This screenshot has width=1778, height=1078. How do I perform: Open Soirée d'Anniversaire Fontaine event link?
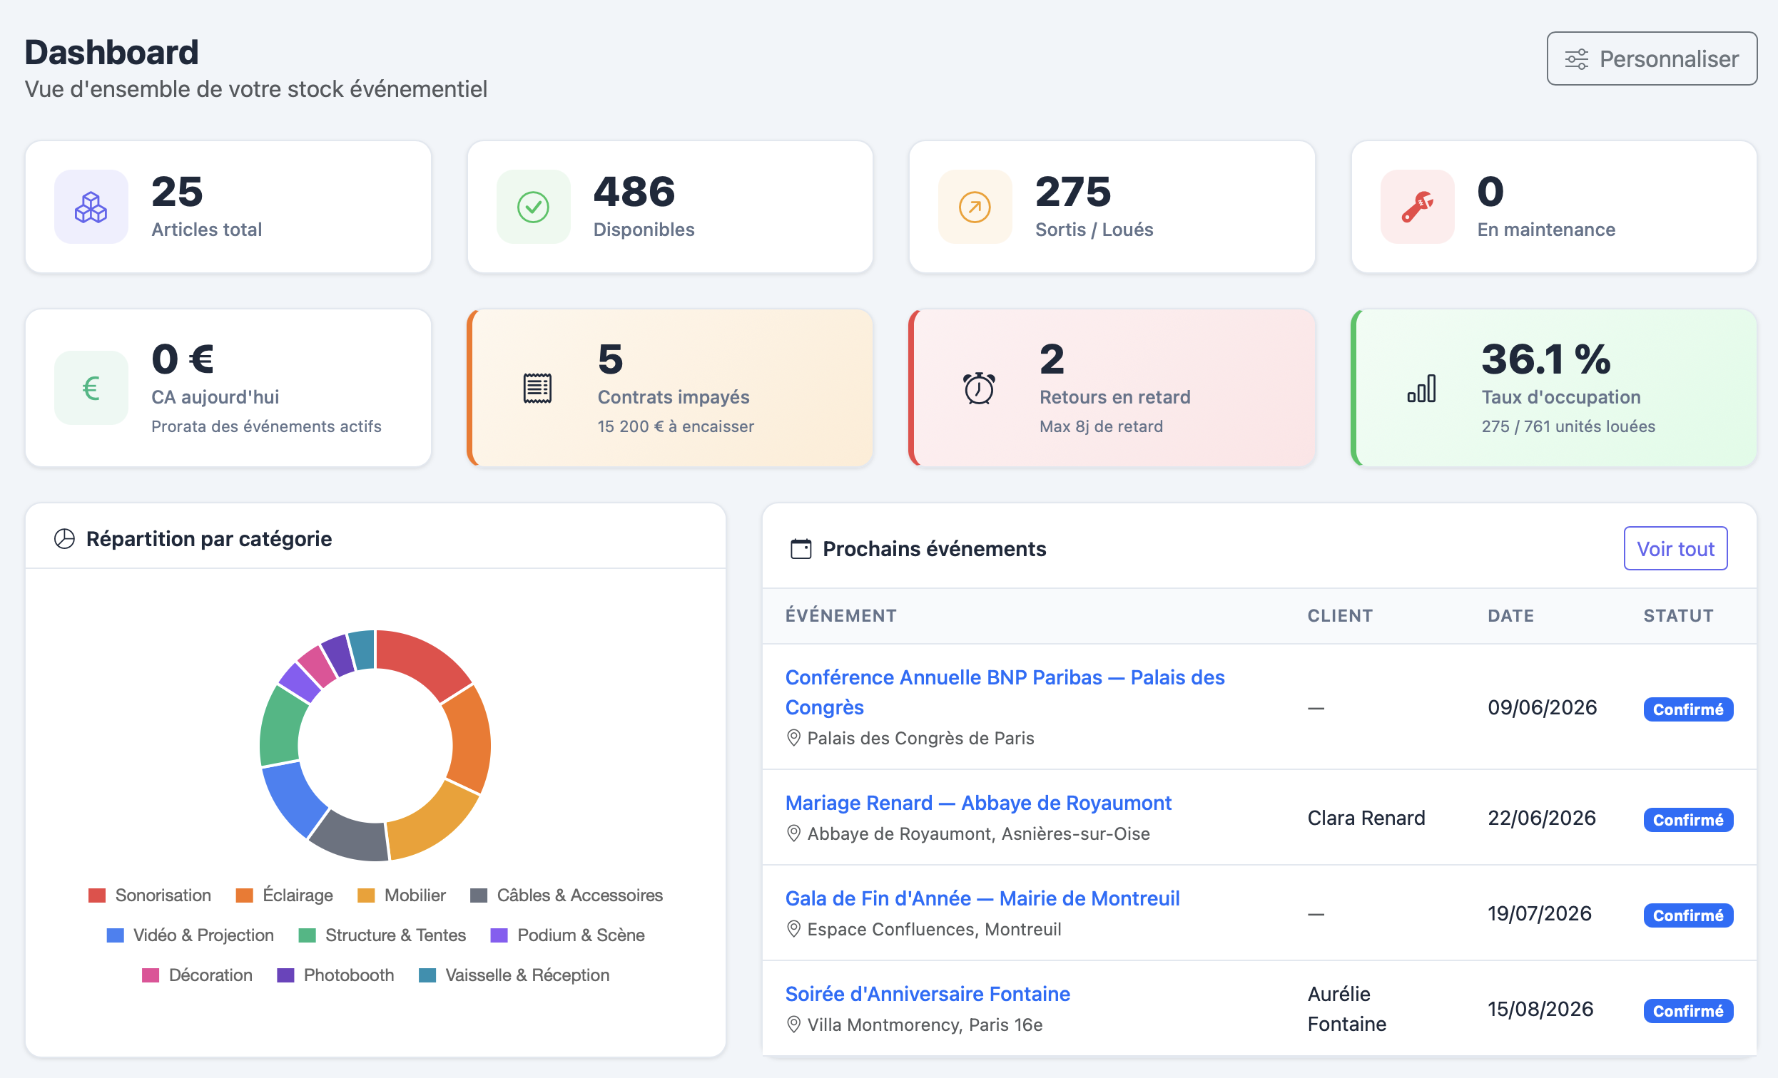pyautogui.click(x=928, y=994)
